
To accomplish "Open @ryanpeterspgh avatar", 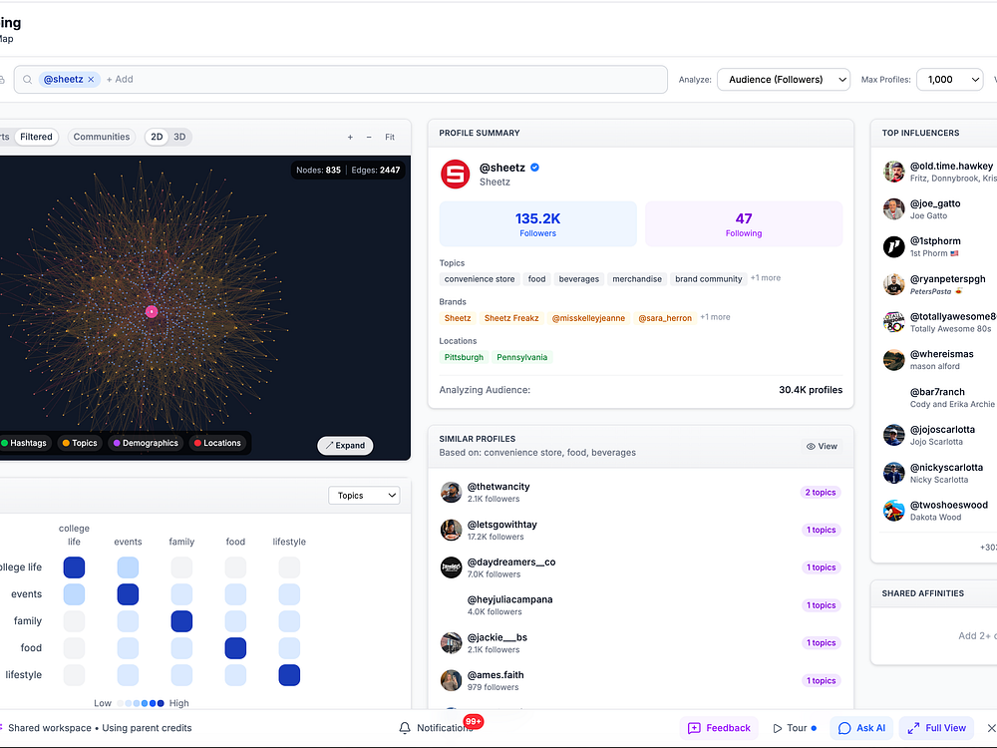I will [x=893, y=284].
